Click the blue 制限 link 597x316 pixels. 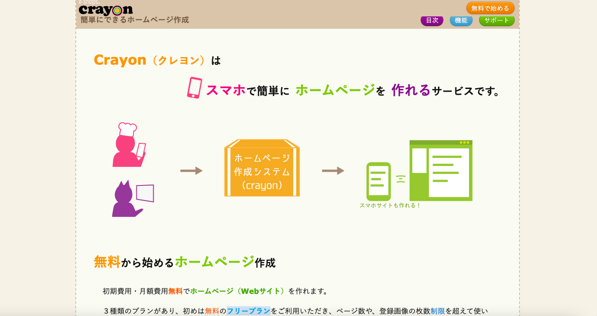click(438, 311)
